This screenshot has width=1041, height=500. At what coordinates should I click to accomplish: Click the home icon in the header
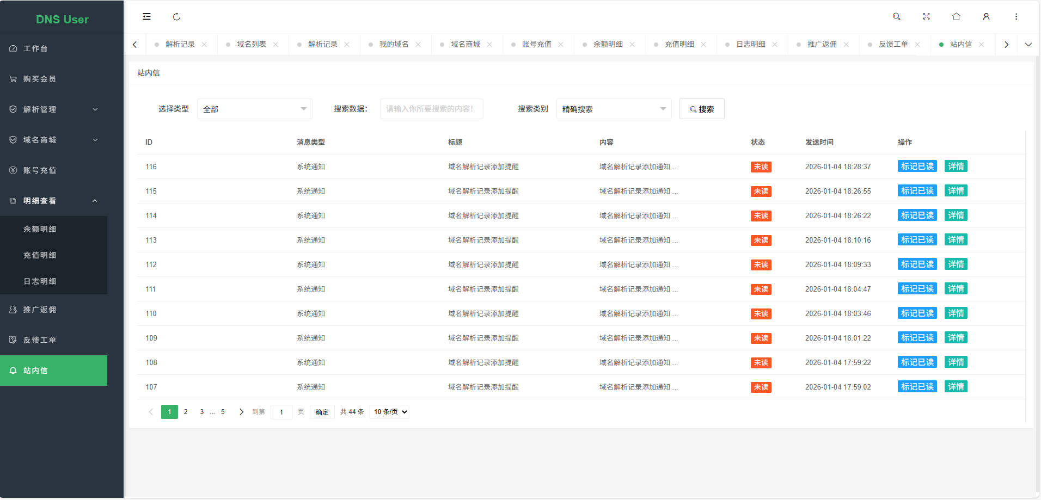956,17
